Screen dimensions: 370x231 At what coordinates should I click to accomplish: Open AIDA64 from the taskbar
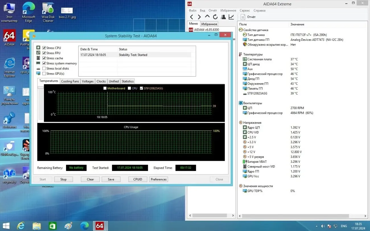[100, 226]
